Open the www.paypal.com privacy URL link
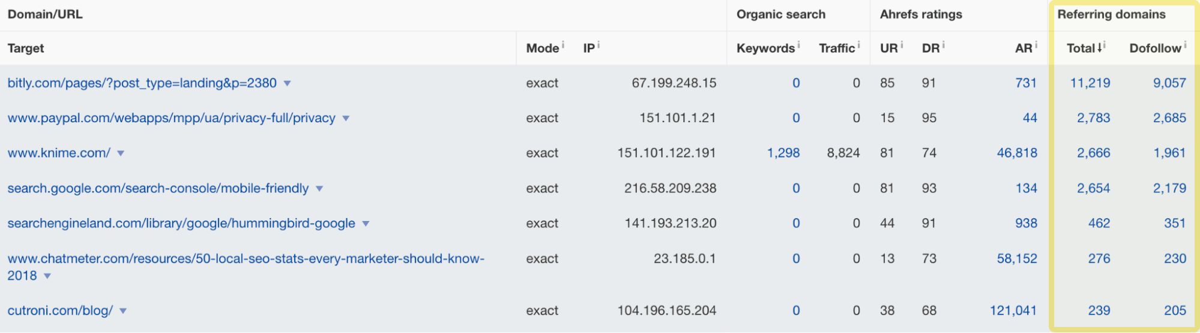The image size is (1200, 333). tap(172, 118)
